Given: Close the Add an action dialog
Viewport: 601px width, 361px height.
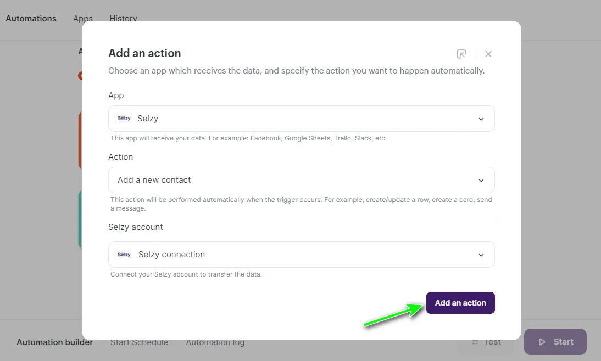Looking at the screenshot, I should pyautogui.click(x=488, y=53).
